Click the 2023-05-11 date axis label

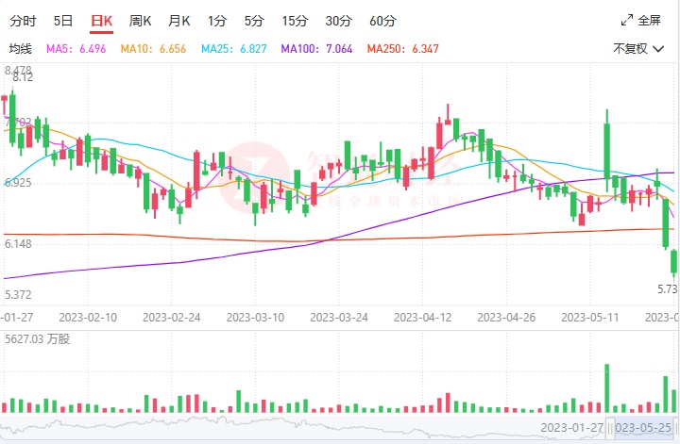click(590, 318)
